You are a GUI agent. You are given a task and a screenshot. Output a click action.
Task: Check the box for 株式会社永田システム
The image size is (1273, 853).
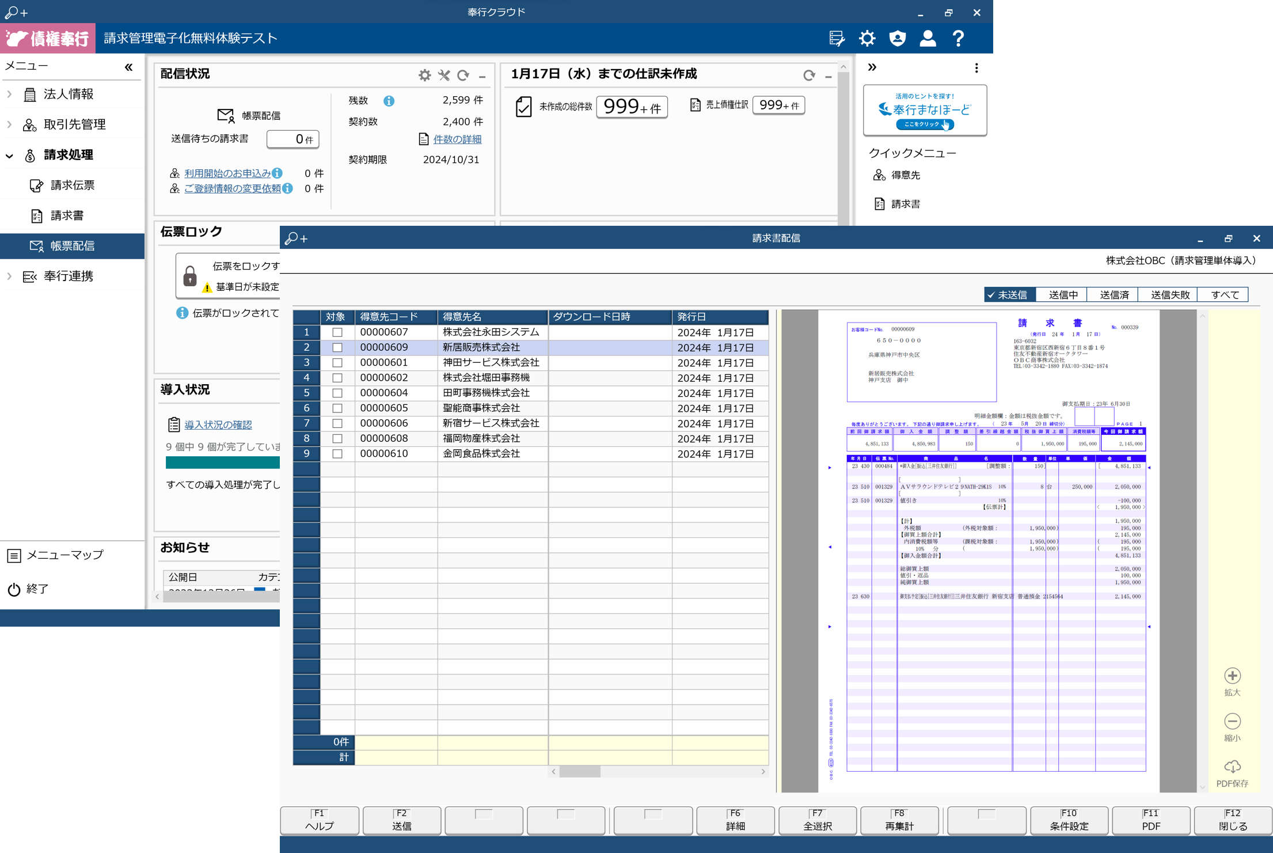coord(337,332)
